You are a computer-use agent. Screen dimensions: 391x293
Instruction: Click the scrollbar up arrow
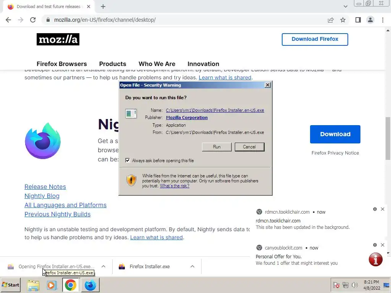tap(388, 31)
